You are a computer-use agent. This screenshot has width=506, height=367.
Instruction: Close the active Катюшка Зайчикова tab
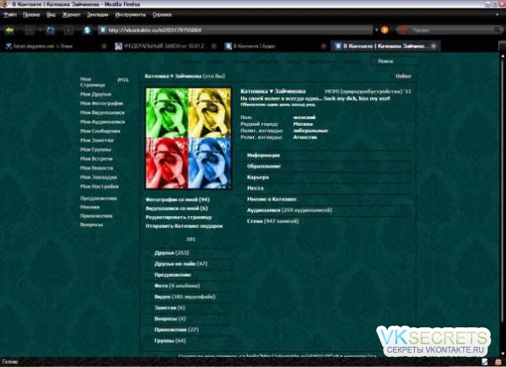(x=433, y=46)
